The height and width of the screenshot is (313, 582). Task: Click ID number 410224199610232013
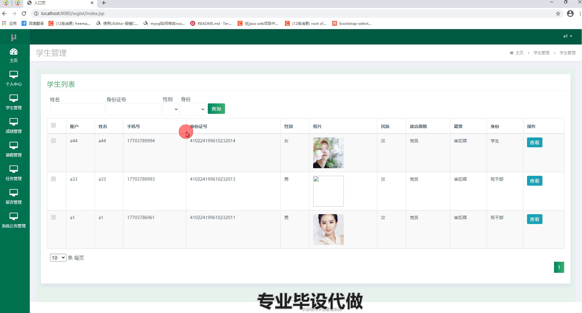coord(212,179)
